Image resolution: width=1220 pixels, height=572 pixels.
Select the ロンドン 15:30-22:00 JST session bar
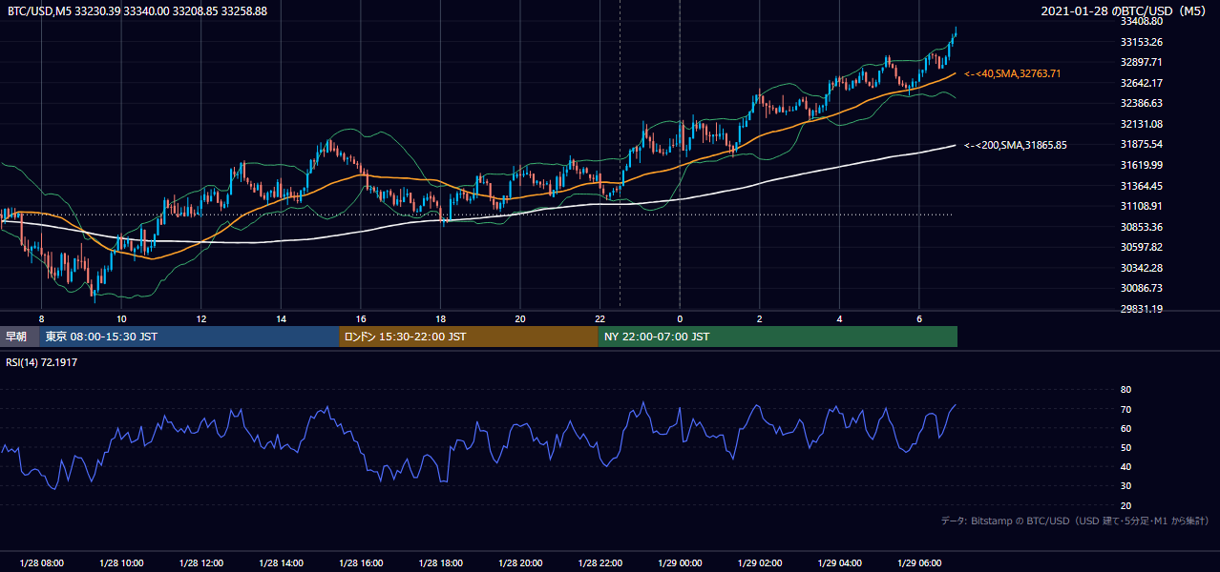[469, 337]
